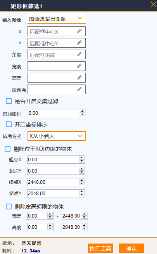This screenshot has width=157, height=254.
Task: Enable 是否开启交集过滤 checkbox
Action: pos(9,101)
